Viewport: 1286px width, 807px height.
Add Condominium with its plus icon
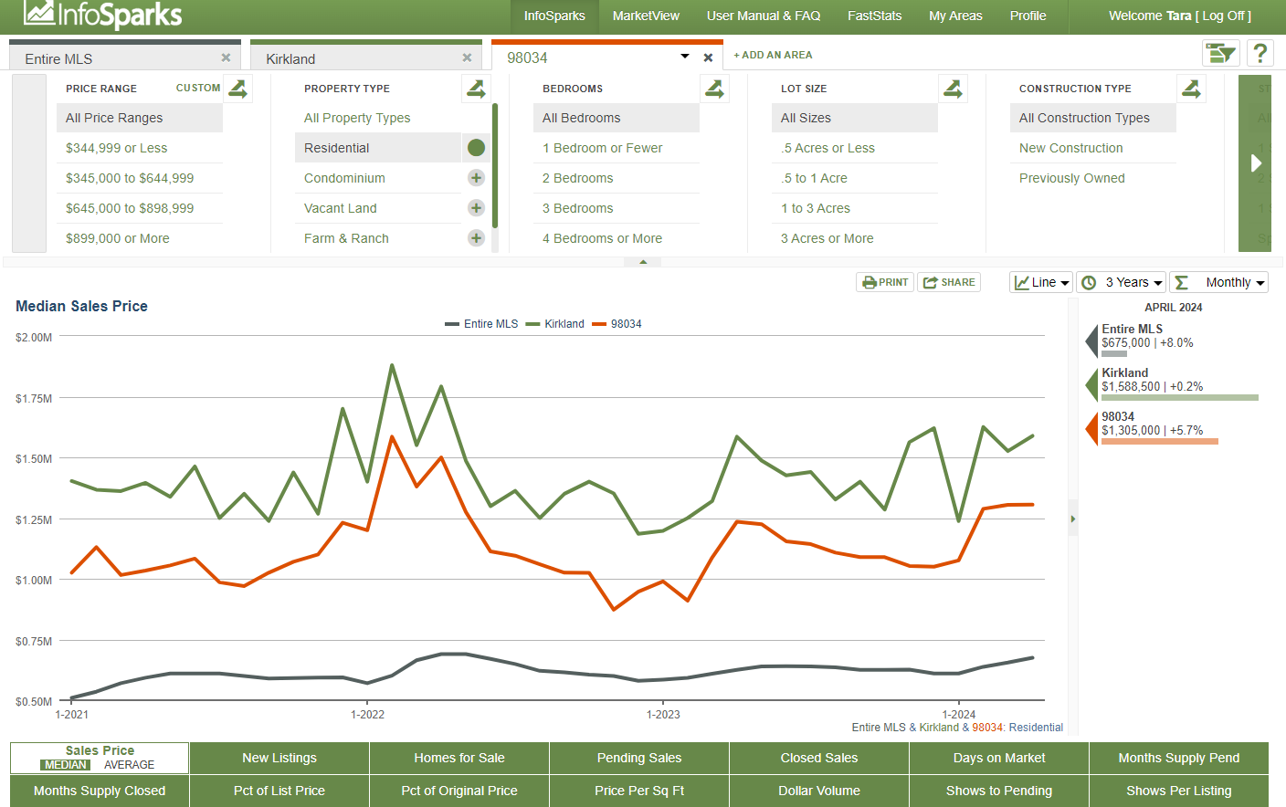tap(476, 178)
